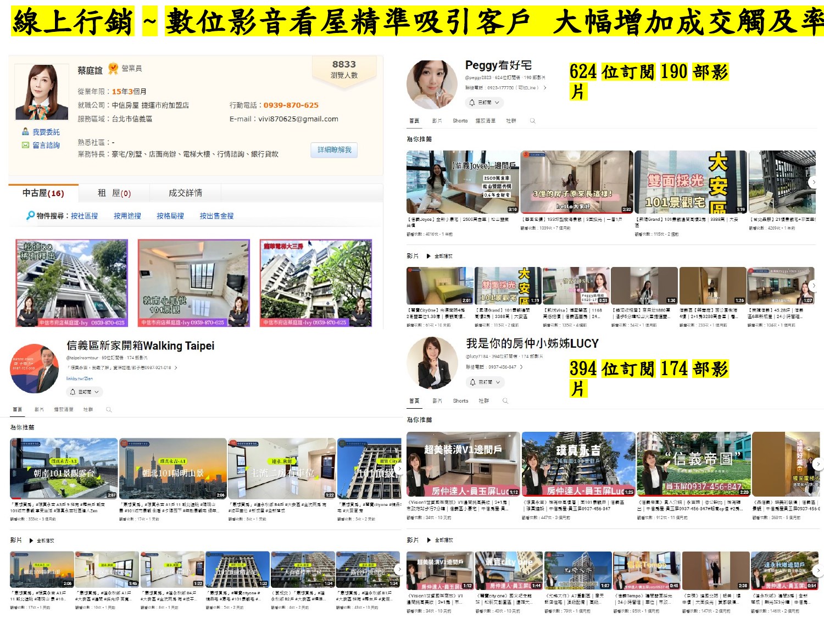824x618 pixels.
Task: Click the 我要委託 person icon
Action: coord(25,132)
